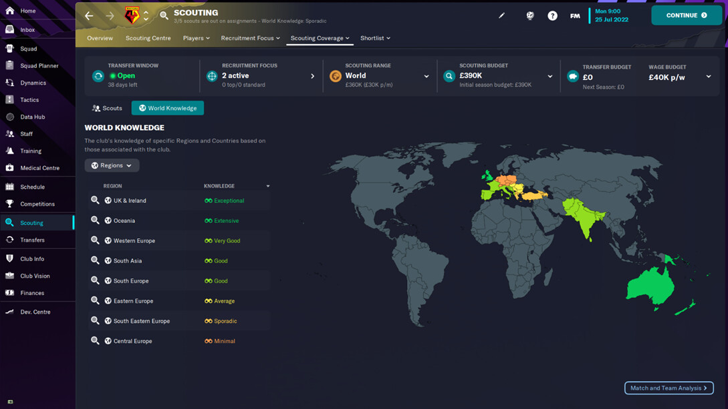Click magnifier icon beside Oceania
Viewport: 728px width, 409px height.
pos(95,220)
